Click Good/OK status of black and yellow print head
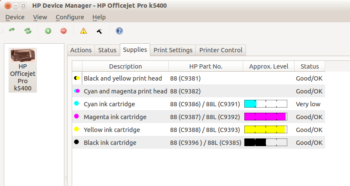Viewport: 350px width, 186px height. click(x=309, y=78)
